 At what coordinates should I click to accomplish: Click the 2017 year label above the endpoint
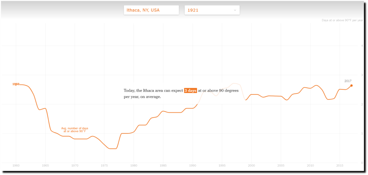[348, 81]
